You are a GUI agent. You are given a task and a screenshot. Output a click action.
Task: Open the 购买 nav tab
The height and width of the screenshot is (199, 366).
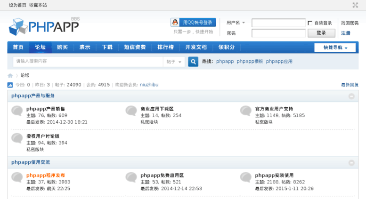62,48
